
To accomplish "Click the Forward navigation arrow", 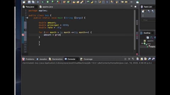I will tap(131, 2).
